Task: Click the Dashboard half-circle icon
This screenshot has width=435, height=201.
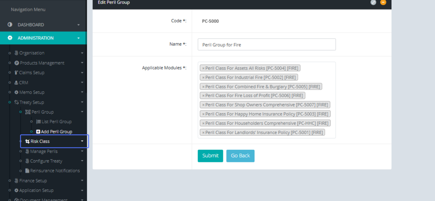Action: pos(10,25)
